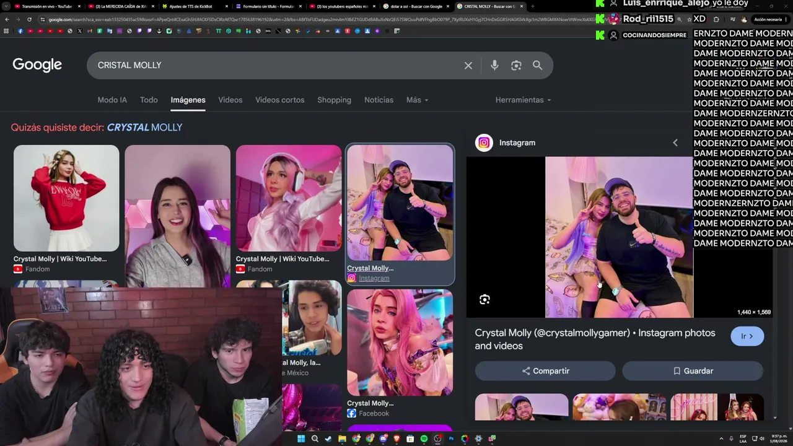The width and height of the screenshot is (793, 446).
Task: Clear the search box with the X icon
Action: tap(468, 66)
